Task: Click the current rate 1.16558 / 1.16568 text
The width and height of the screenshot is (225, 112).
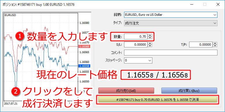Action: 157,75
